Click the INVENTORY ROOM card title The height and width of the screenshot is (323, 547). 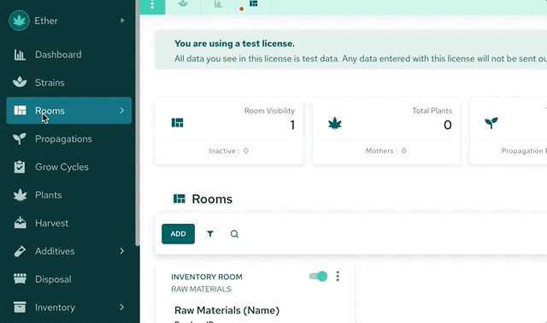pos(207,277)
